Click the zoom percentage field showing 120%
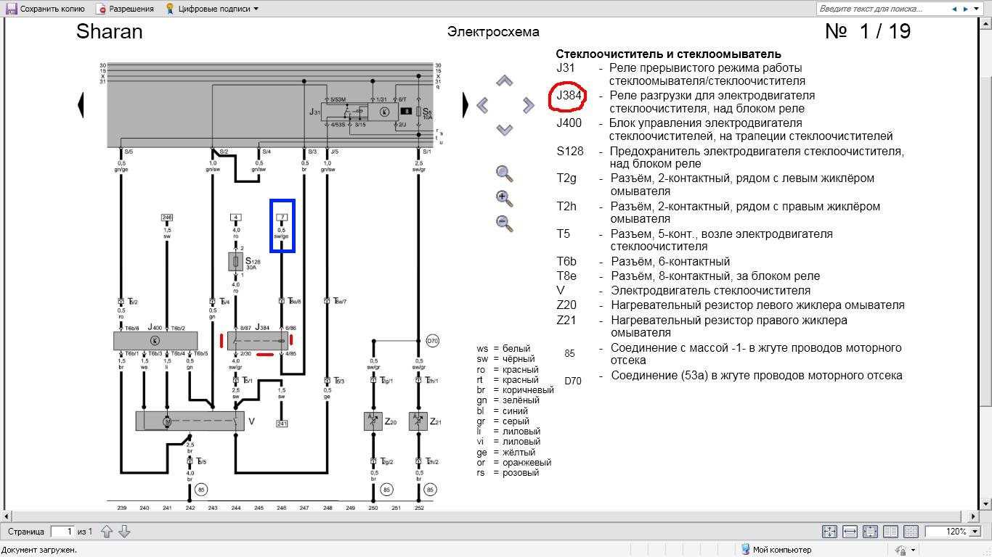 (x=947, y=532)
